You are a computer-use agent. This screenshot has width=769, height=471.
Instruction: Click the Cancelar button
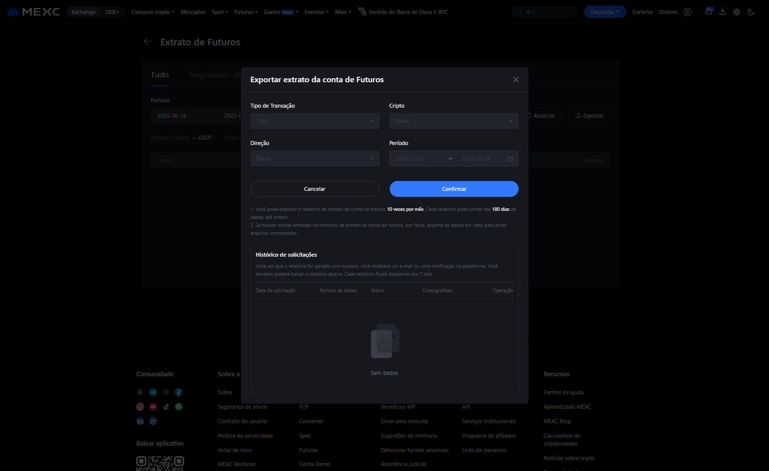pyautogui.click(x=315, y=189)
